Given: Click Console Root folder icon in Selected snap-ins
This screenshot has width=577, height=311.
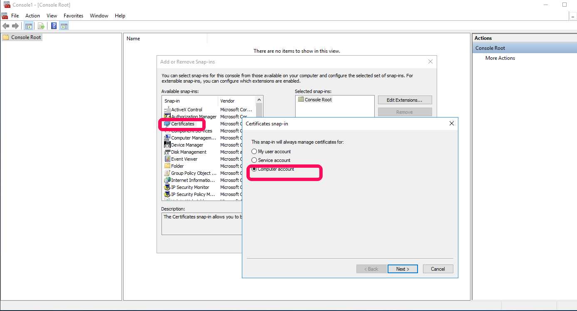Looking at the screenshot, I should pos(301,100).
